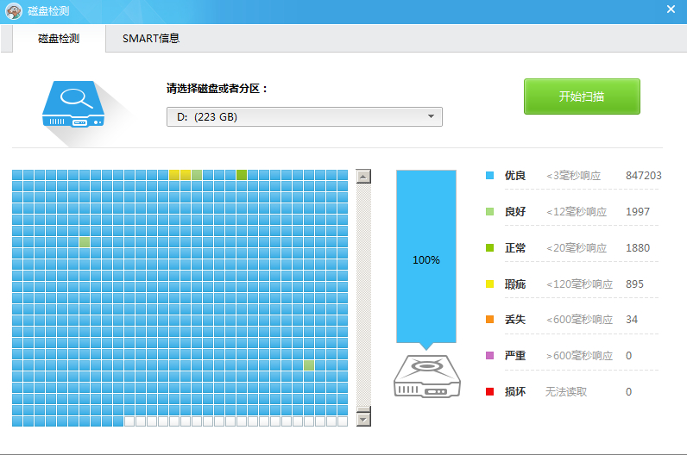Click the 847203 count for 优良
Screen dimensions: 687x455
click(x=643, y=176)
